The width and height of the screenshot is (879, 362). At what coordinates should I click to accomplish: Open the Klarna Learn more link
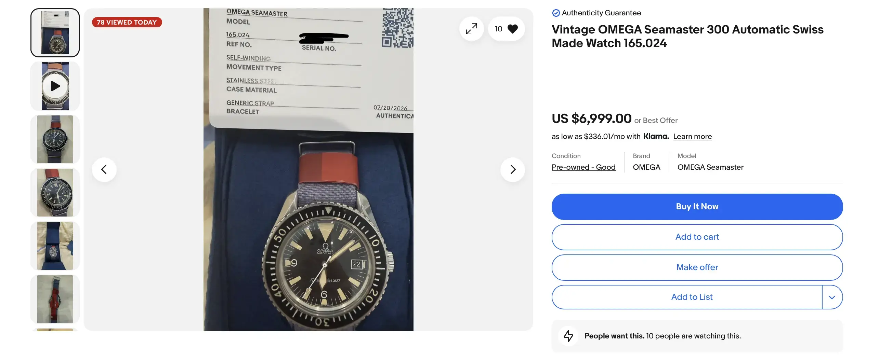692,137
